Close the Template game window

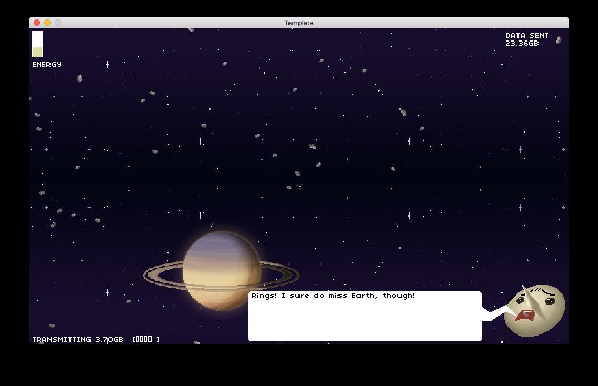[37, 23]
